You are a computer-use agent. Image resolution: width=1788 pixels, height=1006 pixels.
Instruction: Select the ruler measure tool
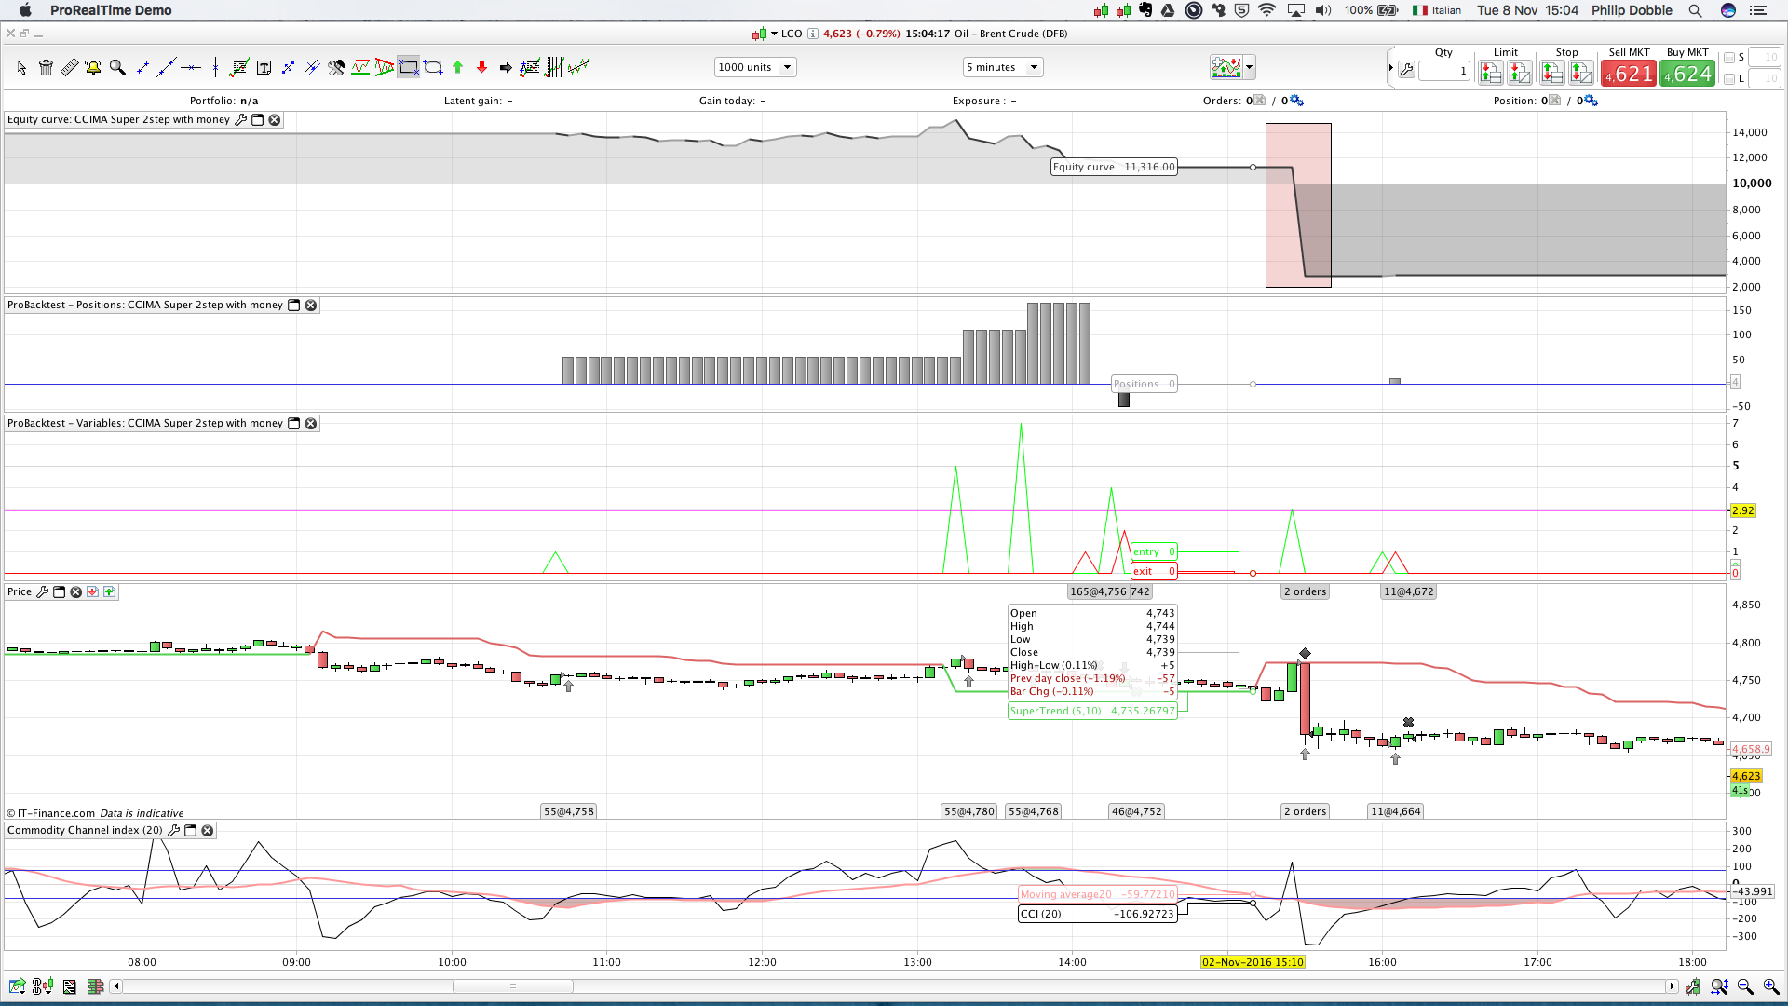pos(70,67)
